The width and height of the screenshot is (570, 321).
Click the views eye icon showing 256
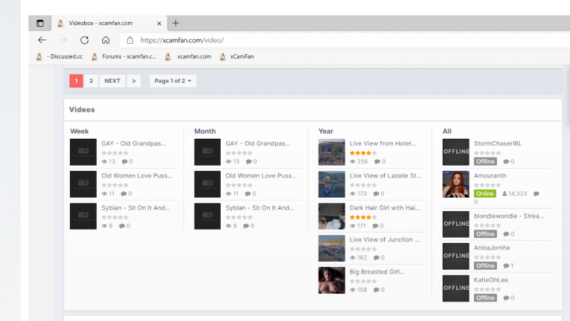tap(352, 162)
